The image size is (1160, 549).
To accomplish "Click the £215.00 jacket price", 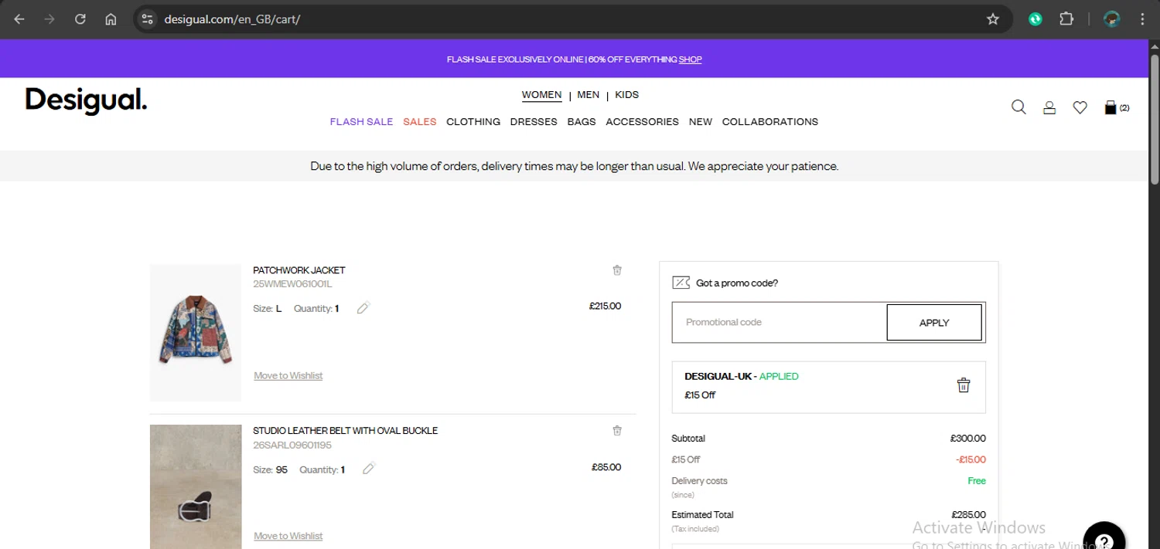I will (x=605, y=307).
